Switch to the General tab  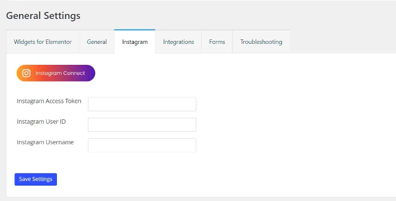(x=97, y=42)
